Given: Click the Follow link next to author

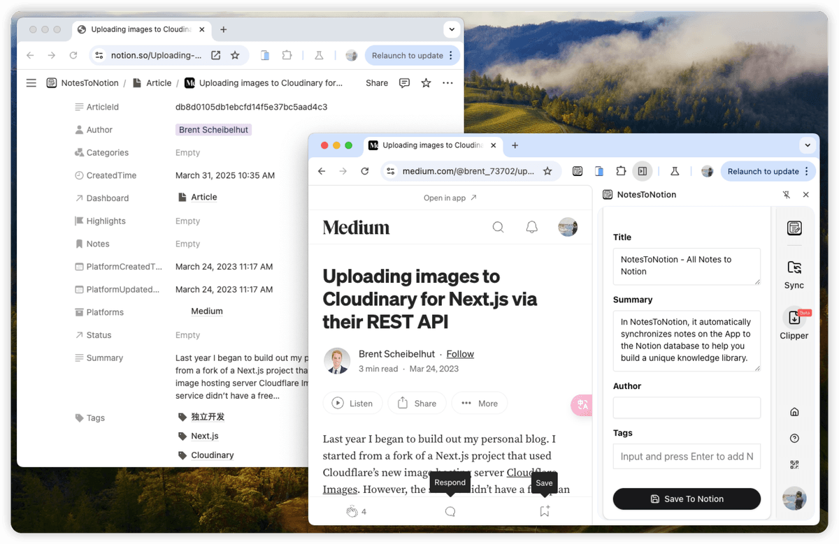Looking at the screenshot, I should [x=460, y=354].
